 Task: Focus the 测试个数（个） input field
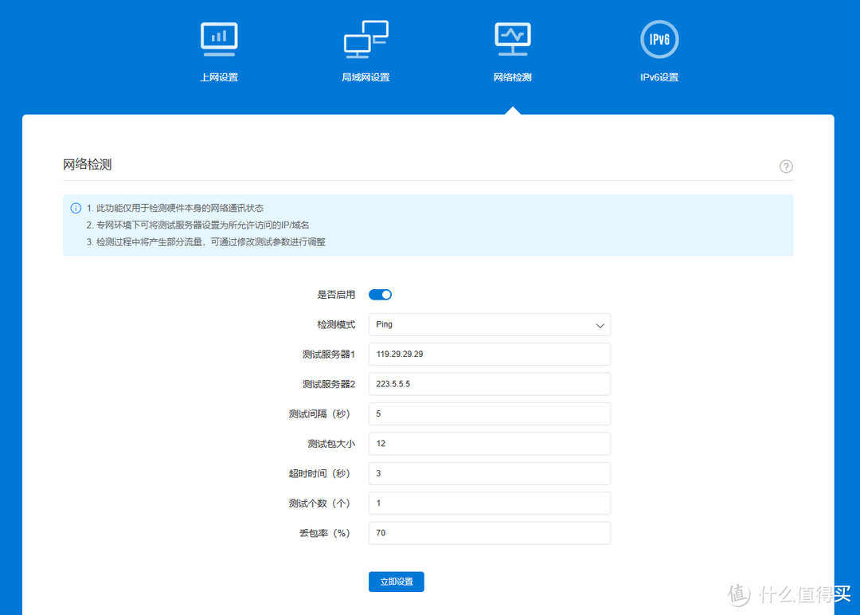[x=489, y=503]
